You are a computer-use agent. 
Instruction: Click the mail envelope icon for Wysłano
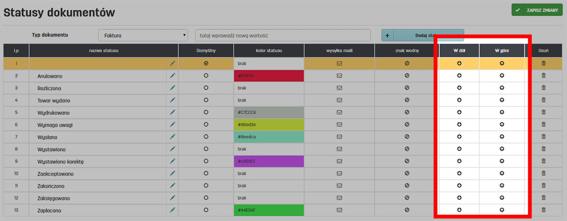coord(339,137)
